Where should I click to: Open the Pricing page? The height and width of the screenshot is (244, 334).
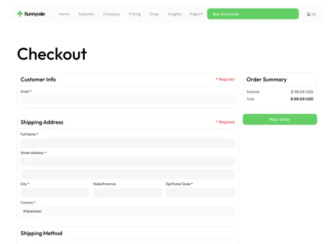(135, 14)
